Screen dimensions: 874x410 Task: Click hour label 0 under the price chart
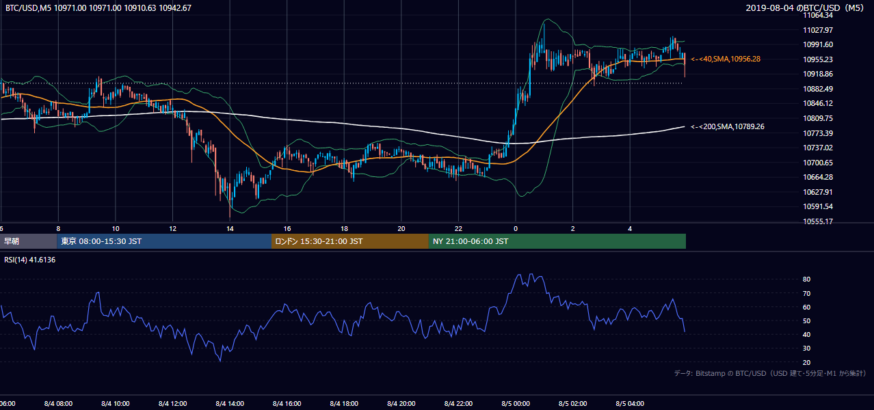tap(516, 228)
